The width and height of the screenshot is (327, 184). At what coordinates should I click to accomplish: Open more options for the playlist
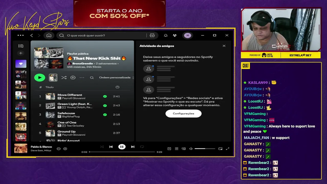tap(82, 77)
